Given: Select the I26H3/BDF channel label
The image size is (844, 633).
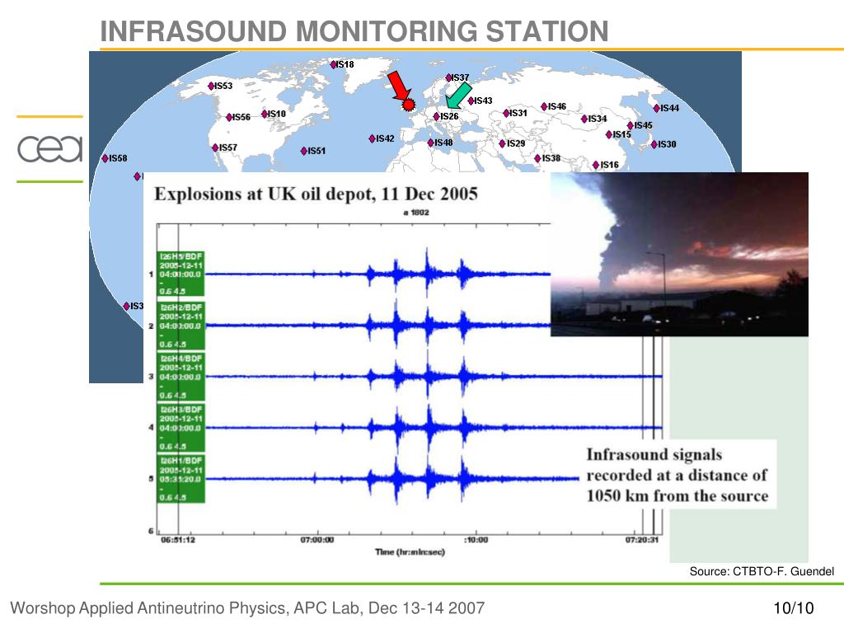Looking at the screenshot, I should point(181,428).
